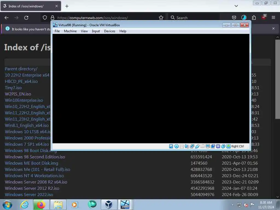Click the green arrow host key icon
The height and width of the screenshot is (210, 280).
click(x=228, y=146)
